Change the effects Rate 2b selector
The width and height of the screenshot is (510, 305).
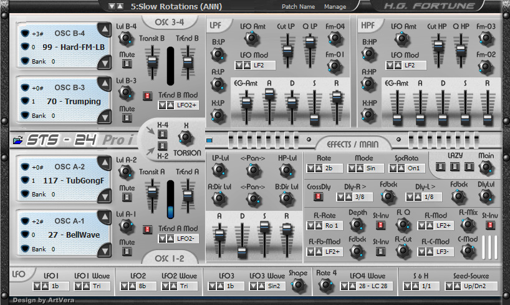[x=325, y=168]
